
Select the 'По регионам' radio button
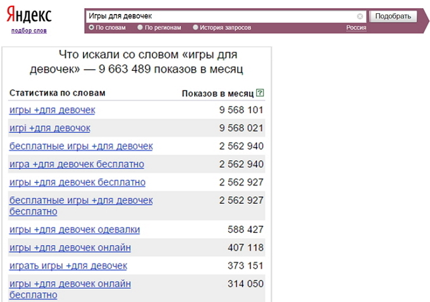pos(141,28)
